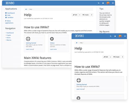Click 'My Recent' panel heading
This screenshot has height=103, width=129.
click(104, 32)
